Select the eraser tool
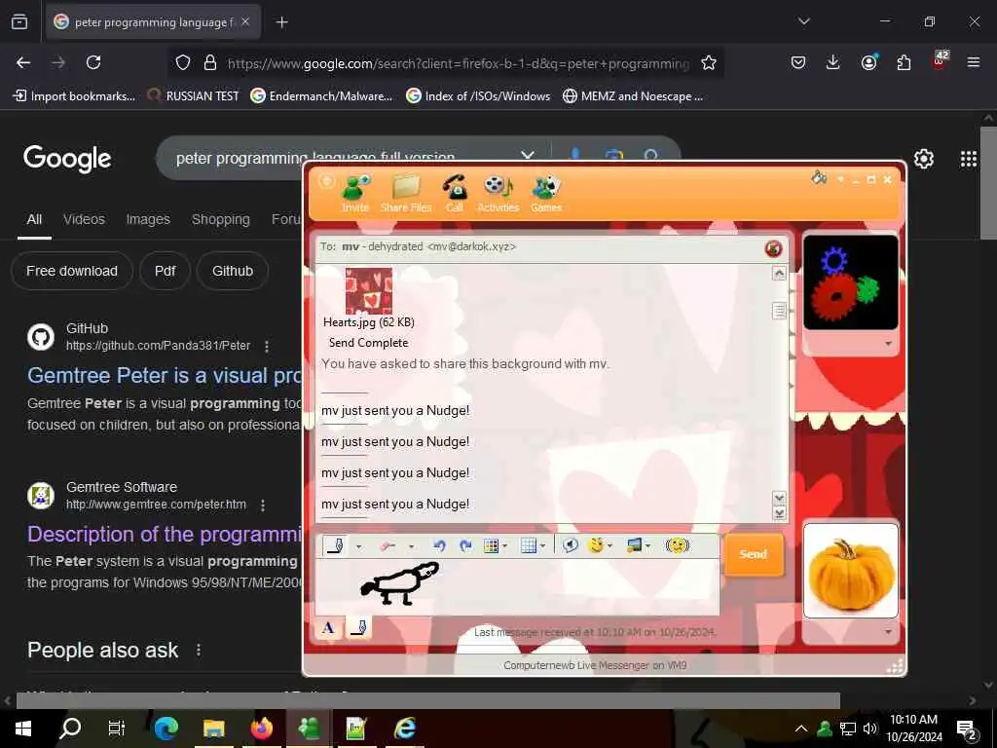This screenshot has width=997, height=748. point(388,545)
